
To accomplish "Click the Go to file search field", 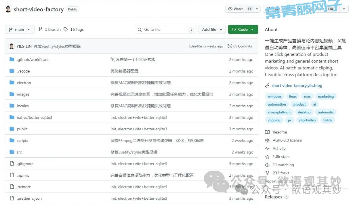I will coord(165,29).
